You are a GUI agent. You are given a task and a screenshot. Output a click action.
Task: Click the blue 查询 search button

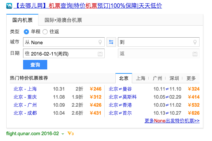35,65
